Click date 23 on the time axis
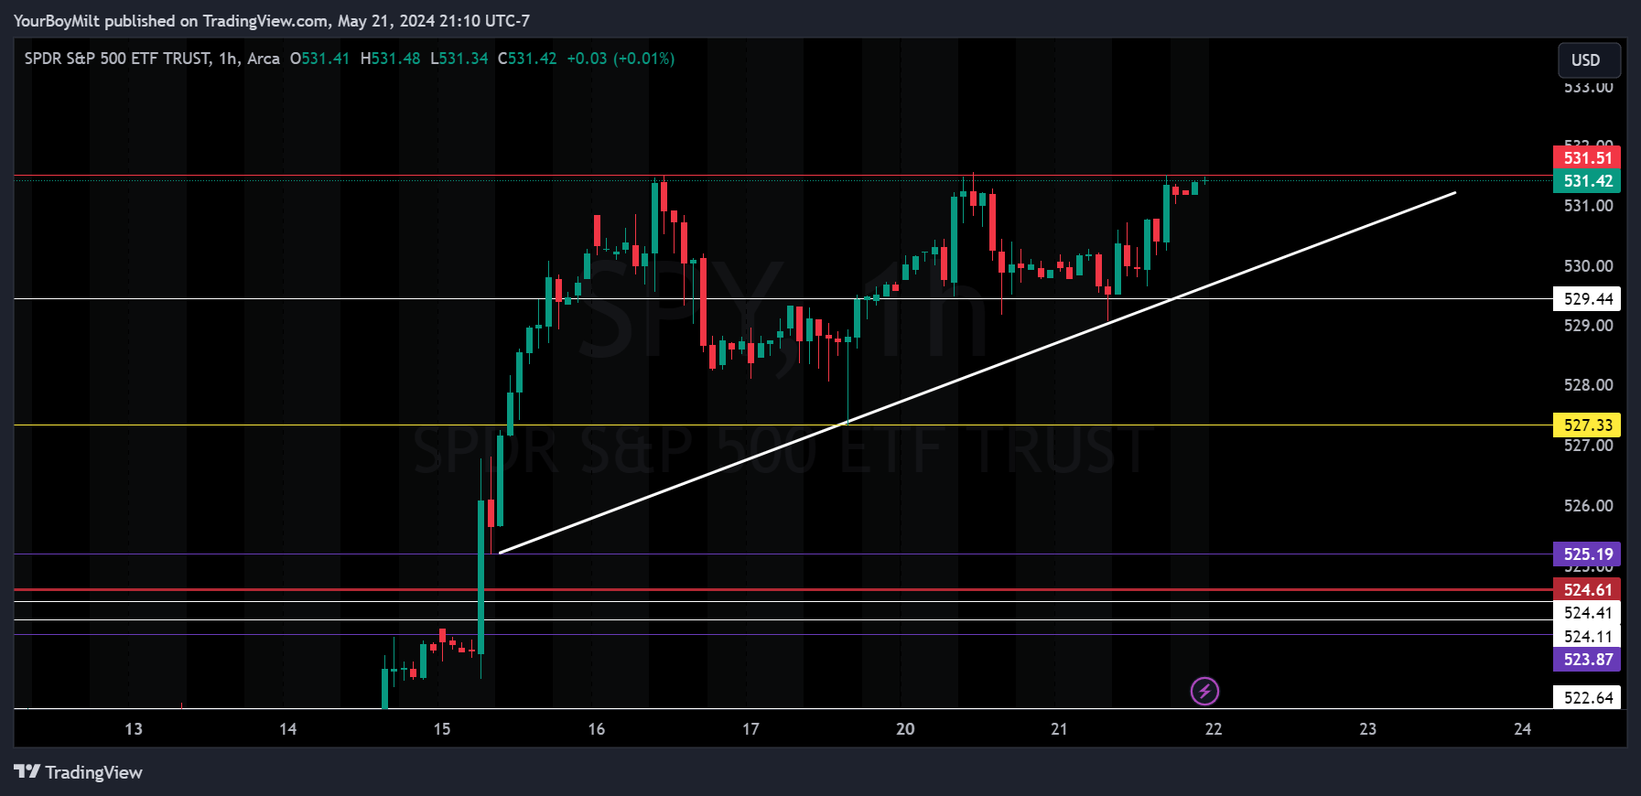1641x796 pixels. [1368, 729]
